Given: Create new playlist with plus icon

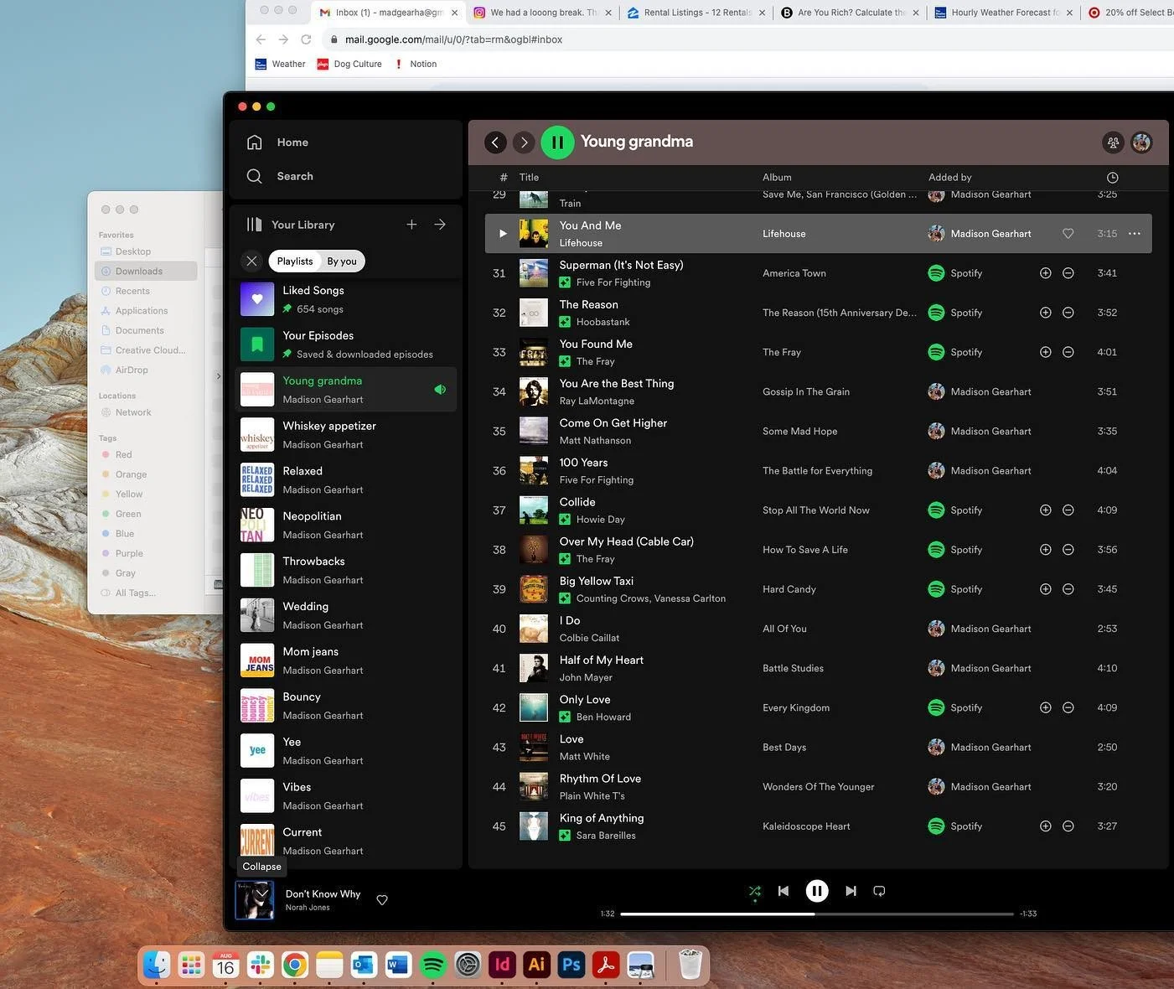Looking at the screenshot, I should pos(411,225).
